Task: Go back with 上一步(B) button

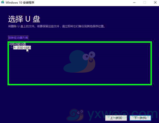Action: click(x=116, y=118)
